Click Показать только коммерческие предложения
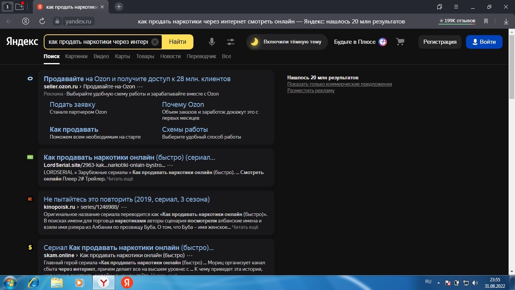Image resolution: width=515 pixels, height=290 pixels. pos(340,84)
